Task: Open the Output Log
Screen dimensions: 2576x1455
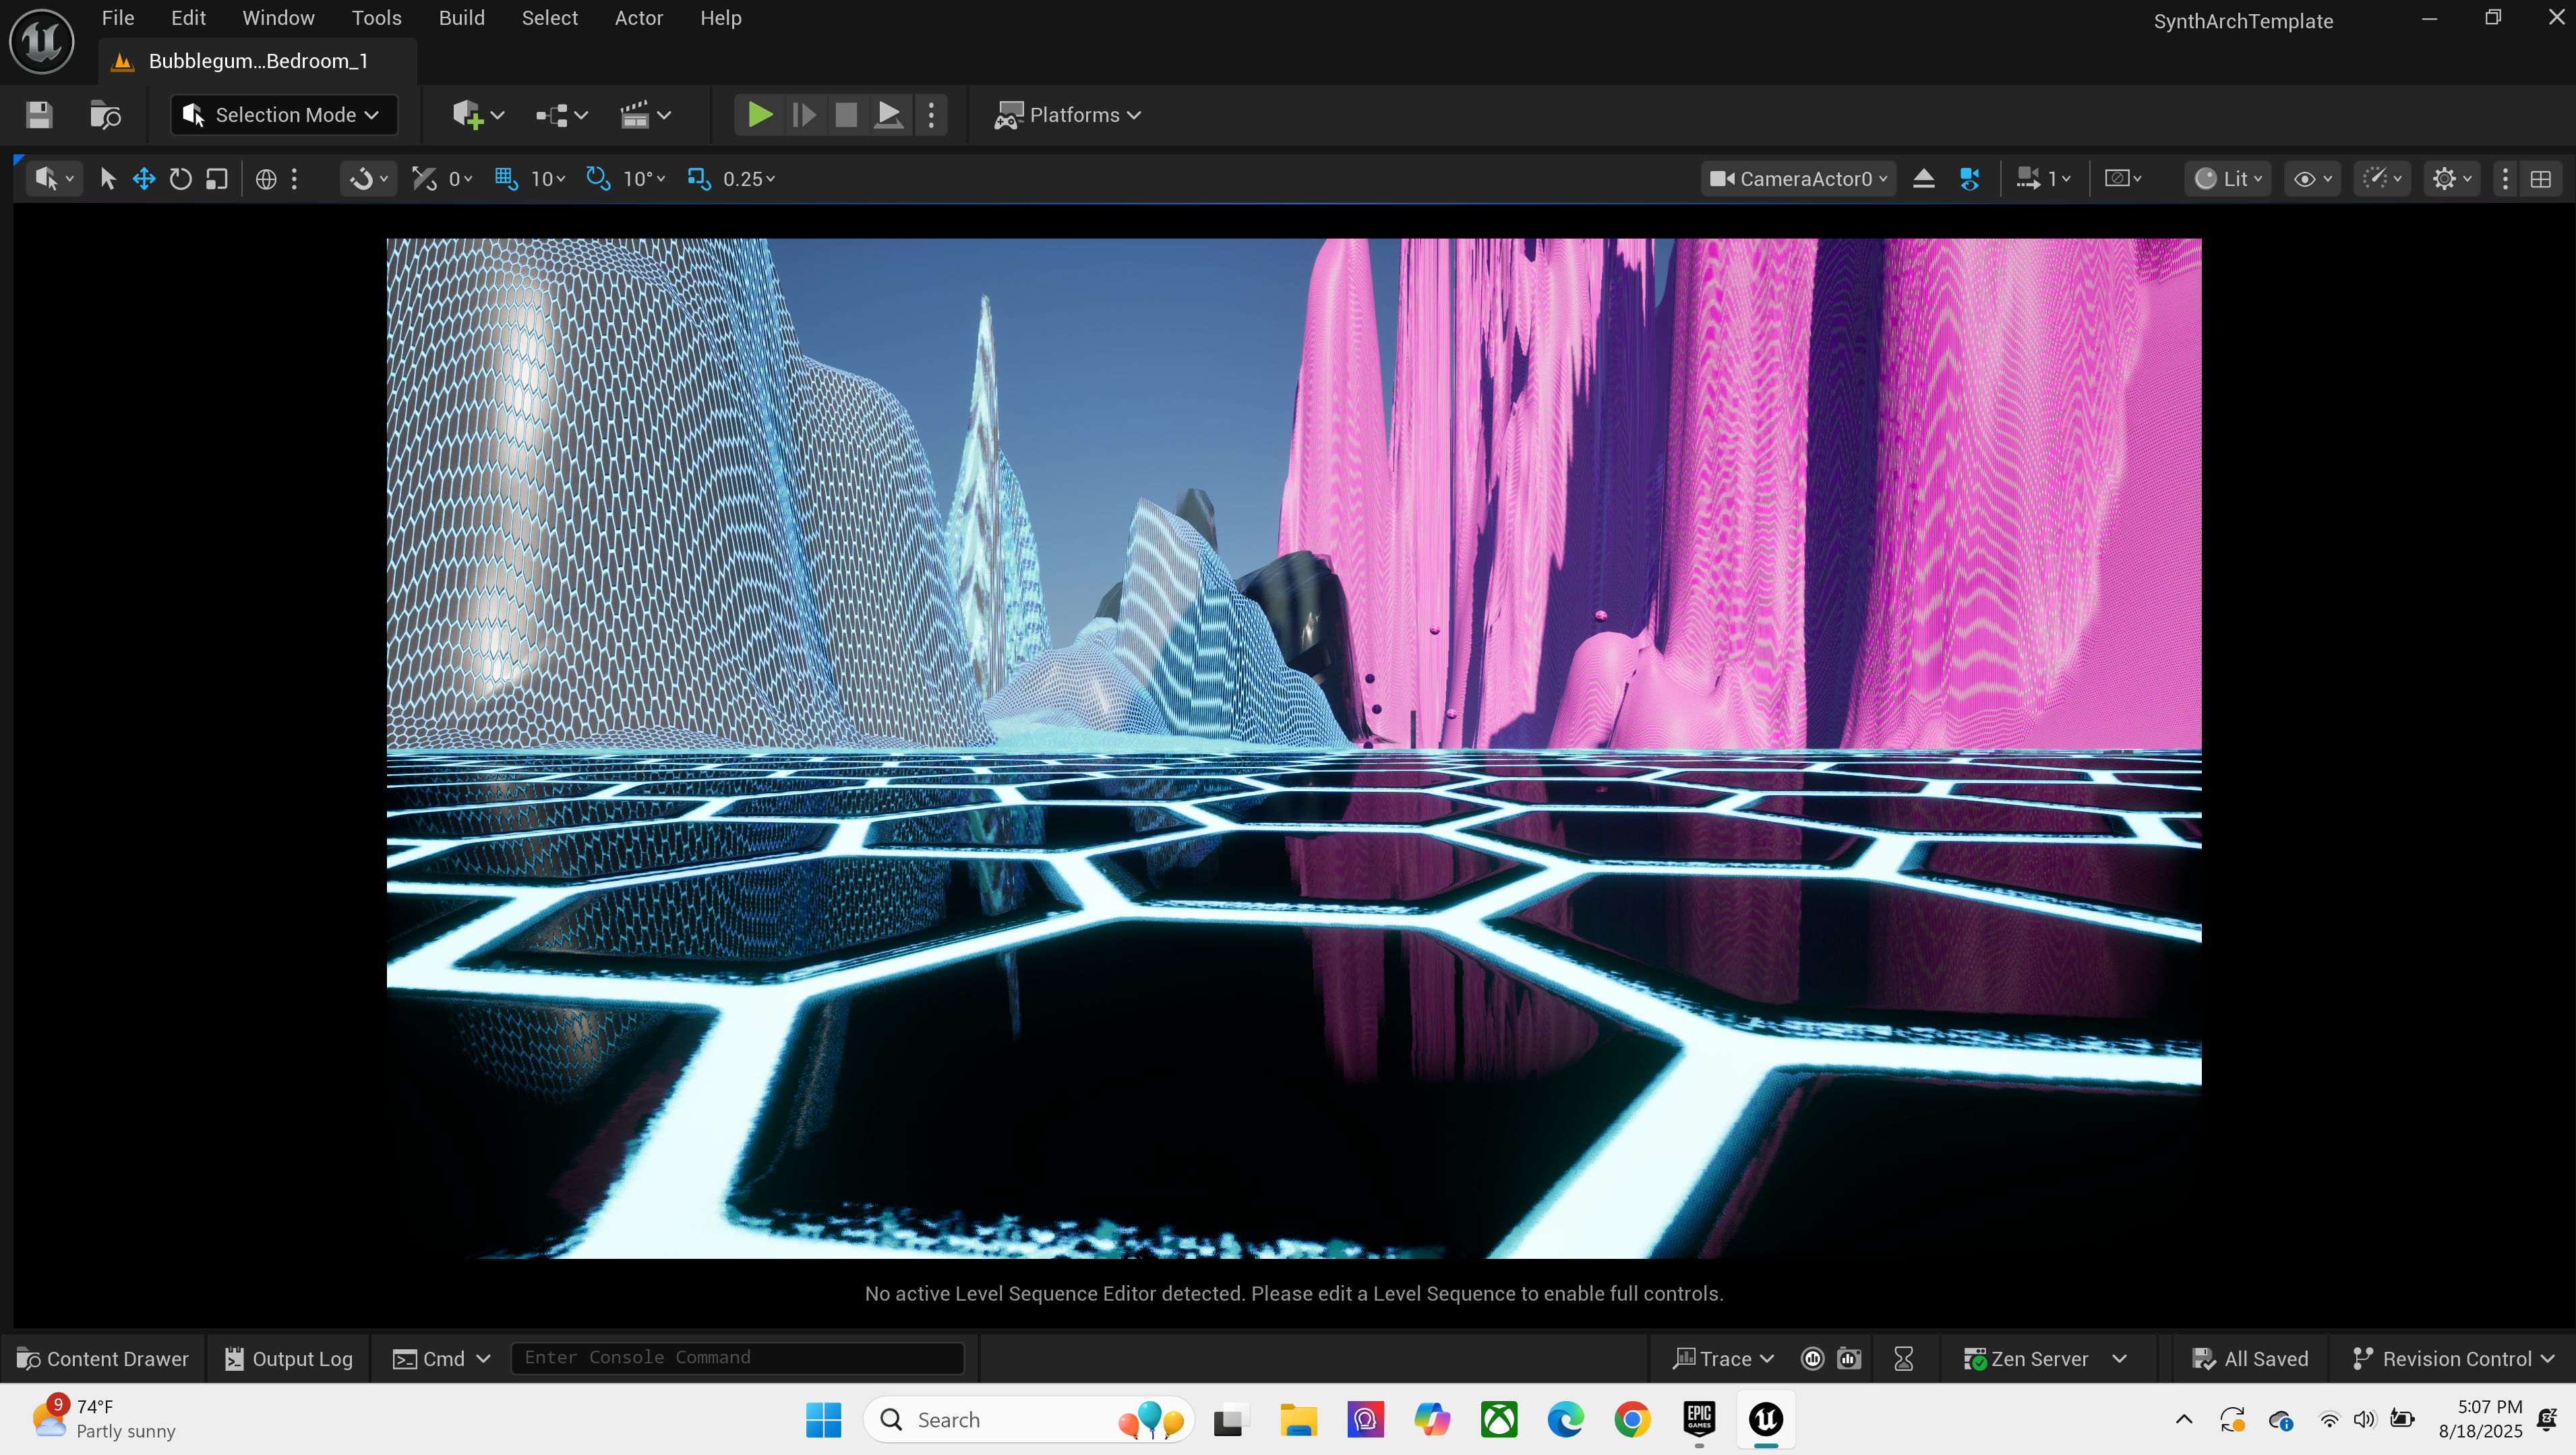Action: coord(289,1359)
